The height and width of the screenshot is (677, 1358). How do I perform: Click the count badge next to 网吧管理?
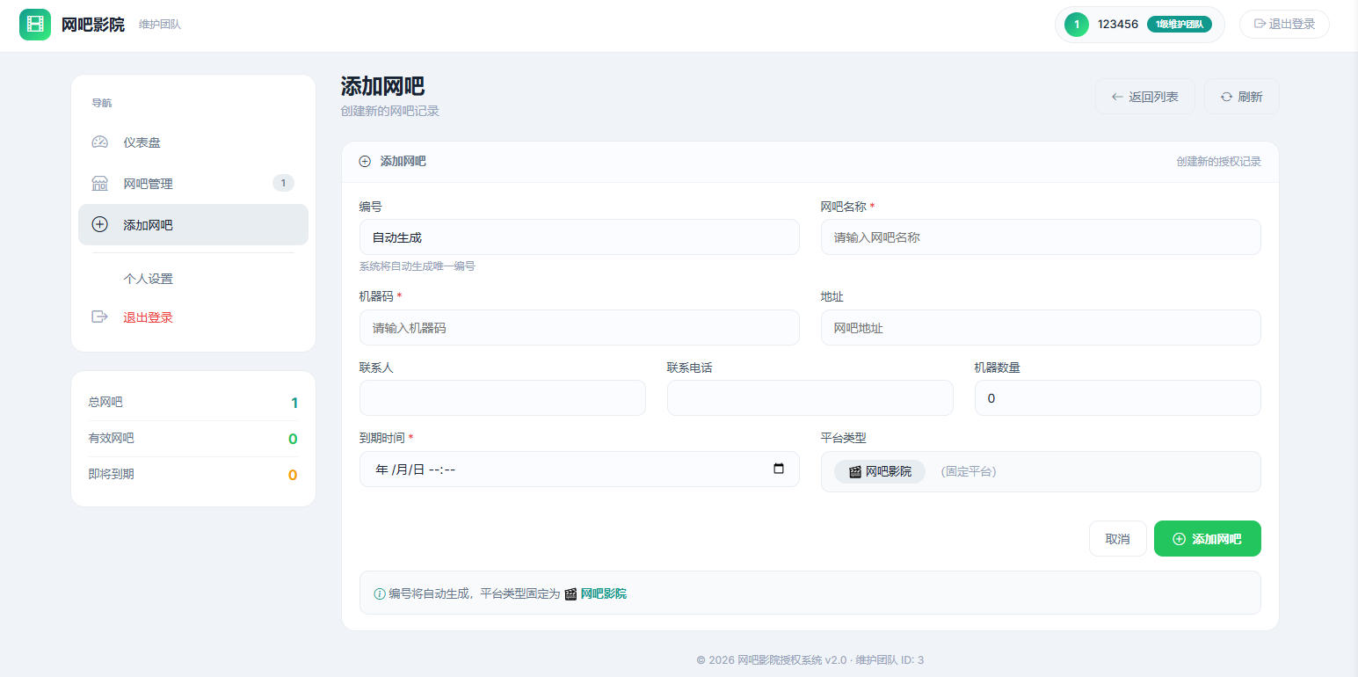283,184
